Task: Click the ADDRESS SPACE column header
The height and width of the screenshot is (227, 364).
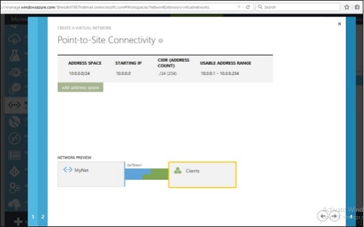Action: [x=85, y=63]
